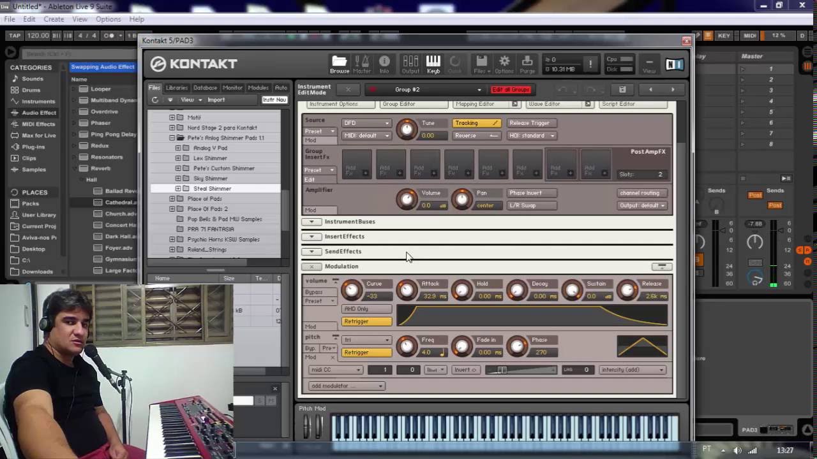Click modulation intensity slider
817x459 pixels.
(521, 370)
